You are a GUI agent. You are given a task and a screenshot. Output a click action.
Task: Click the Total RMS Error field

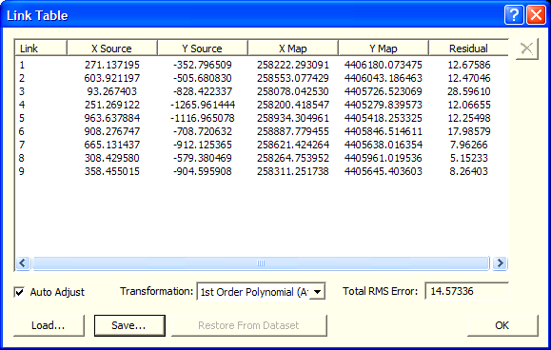pyautogui.click(x=466, y=291)
